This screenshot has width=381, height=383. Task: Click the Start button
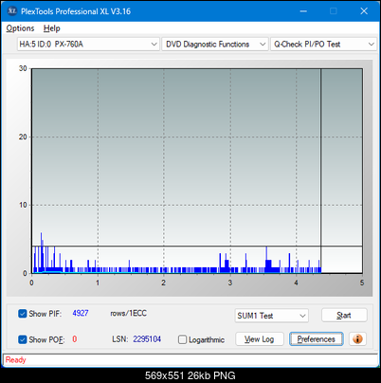click(344, 315)
